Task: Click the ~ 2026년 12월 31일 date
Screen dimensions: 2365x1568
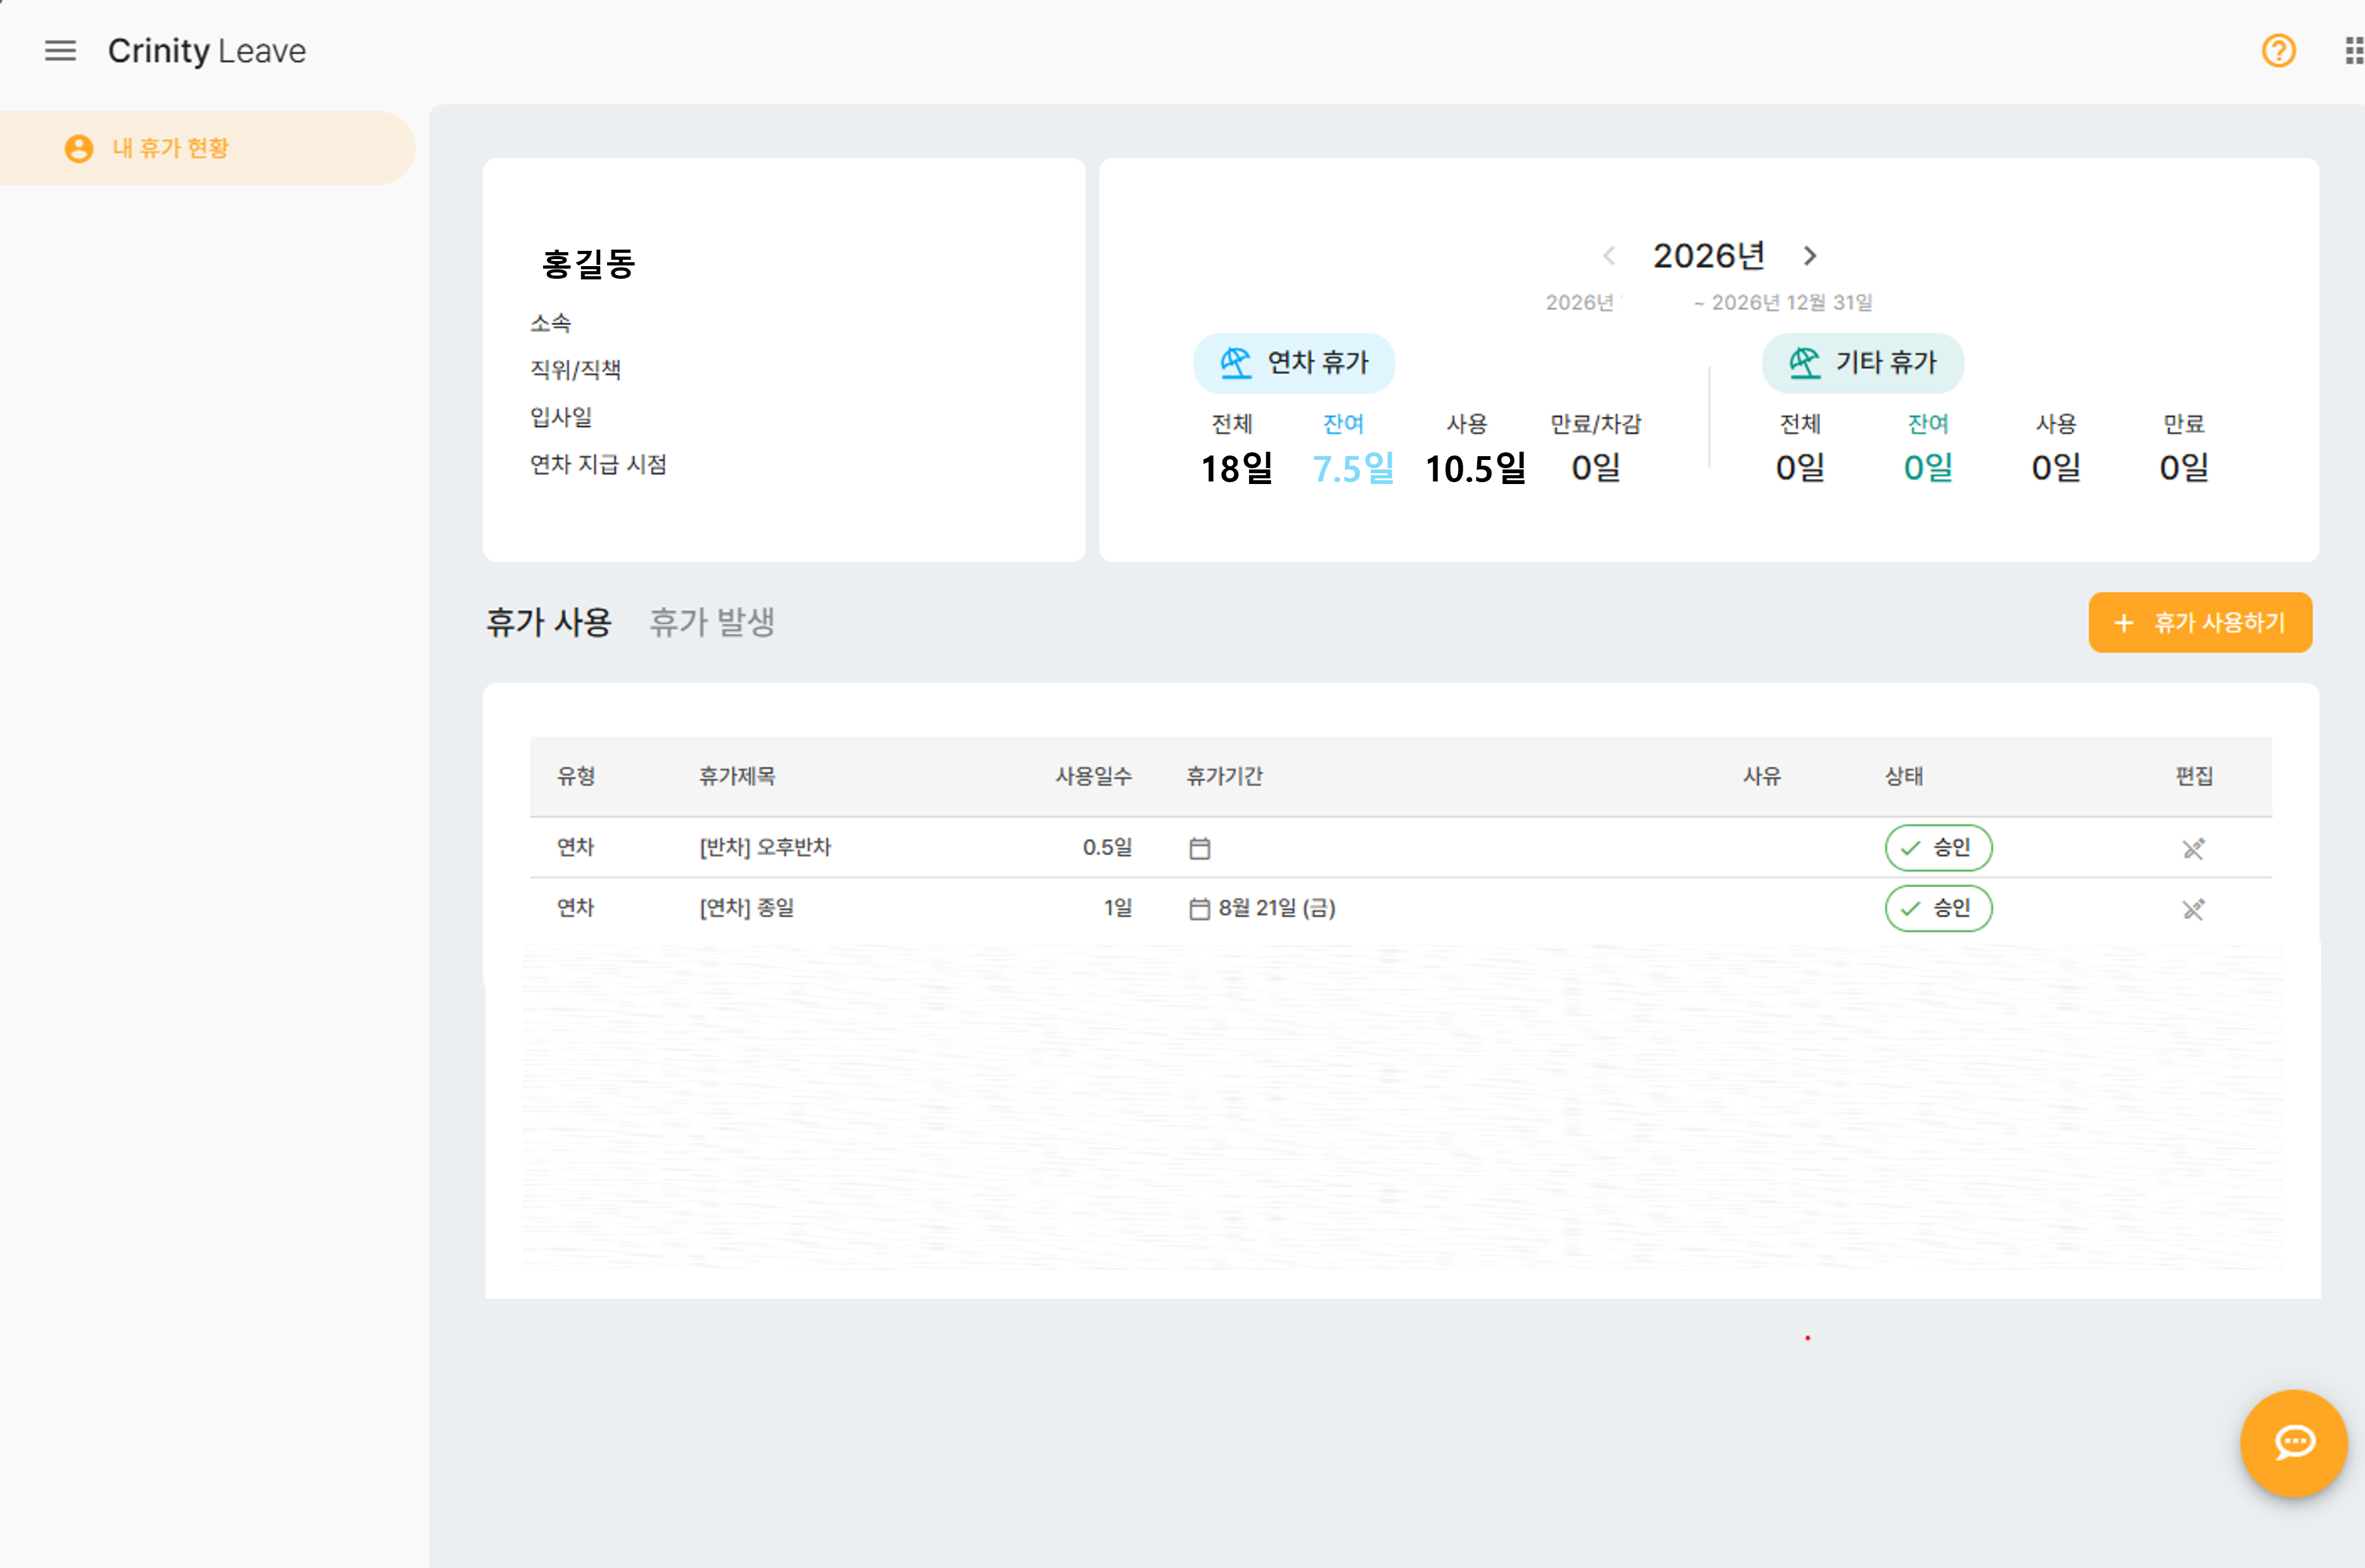Action: click(x=1783, y=302)
